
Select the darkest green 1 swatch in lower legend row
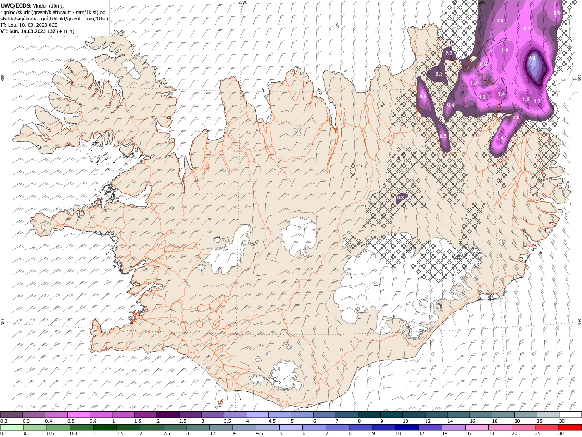pyautogui.click(x=105, y=427)
